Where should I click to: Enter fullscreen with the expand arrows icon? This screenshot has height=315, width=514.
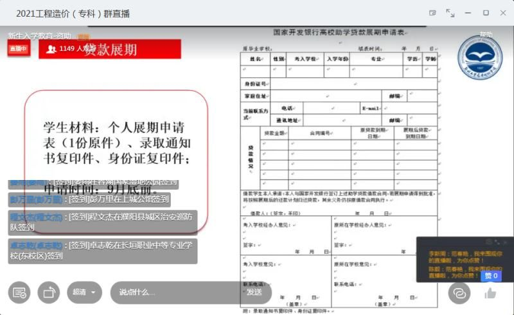(x=450, y=13)
